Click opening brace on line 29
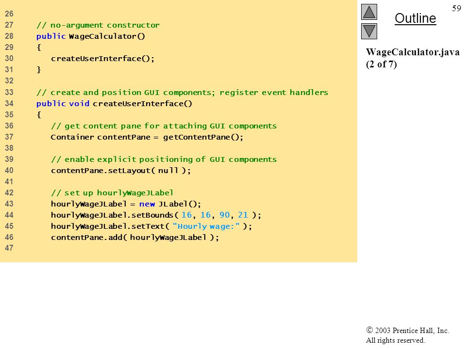 [x=39, y=48]
